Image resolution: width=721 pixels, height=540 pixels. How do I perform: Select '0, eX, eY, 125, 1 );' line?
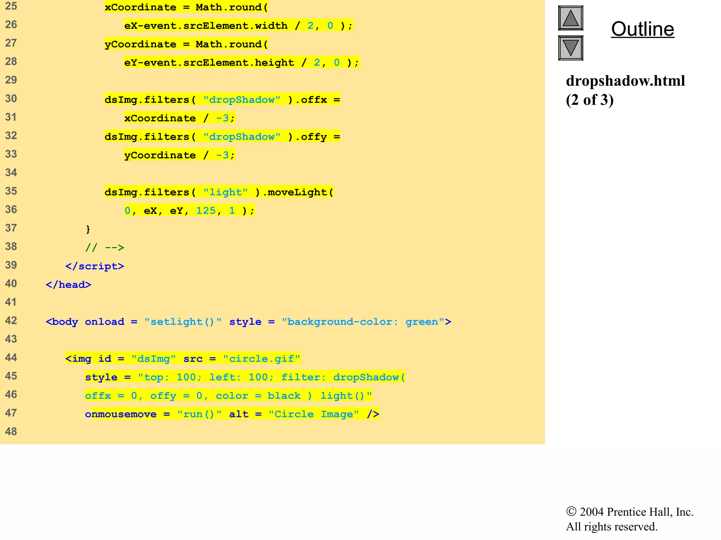pyautogui.click(x=189, y=210)
